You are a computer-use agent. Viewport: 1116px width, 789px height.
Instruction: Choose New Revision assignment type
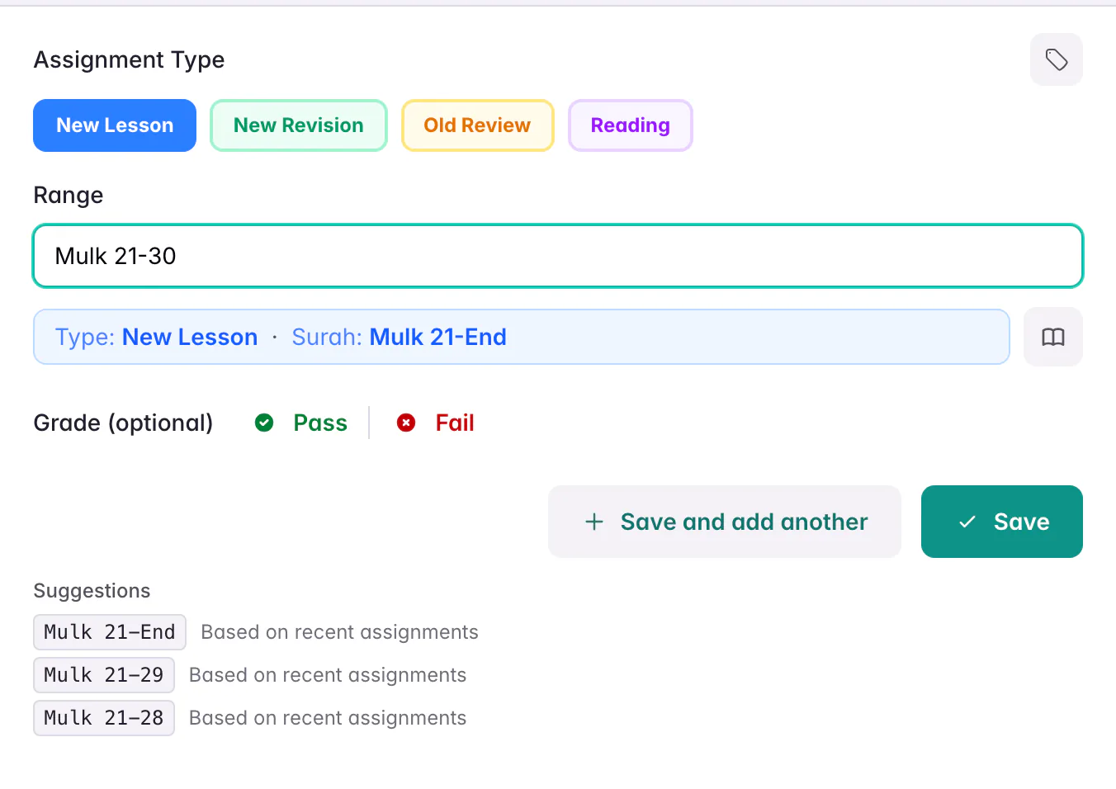click(299, 125)
